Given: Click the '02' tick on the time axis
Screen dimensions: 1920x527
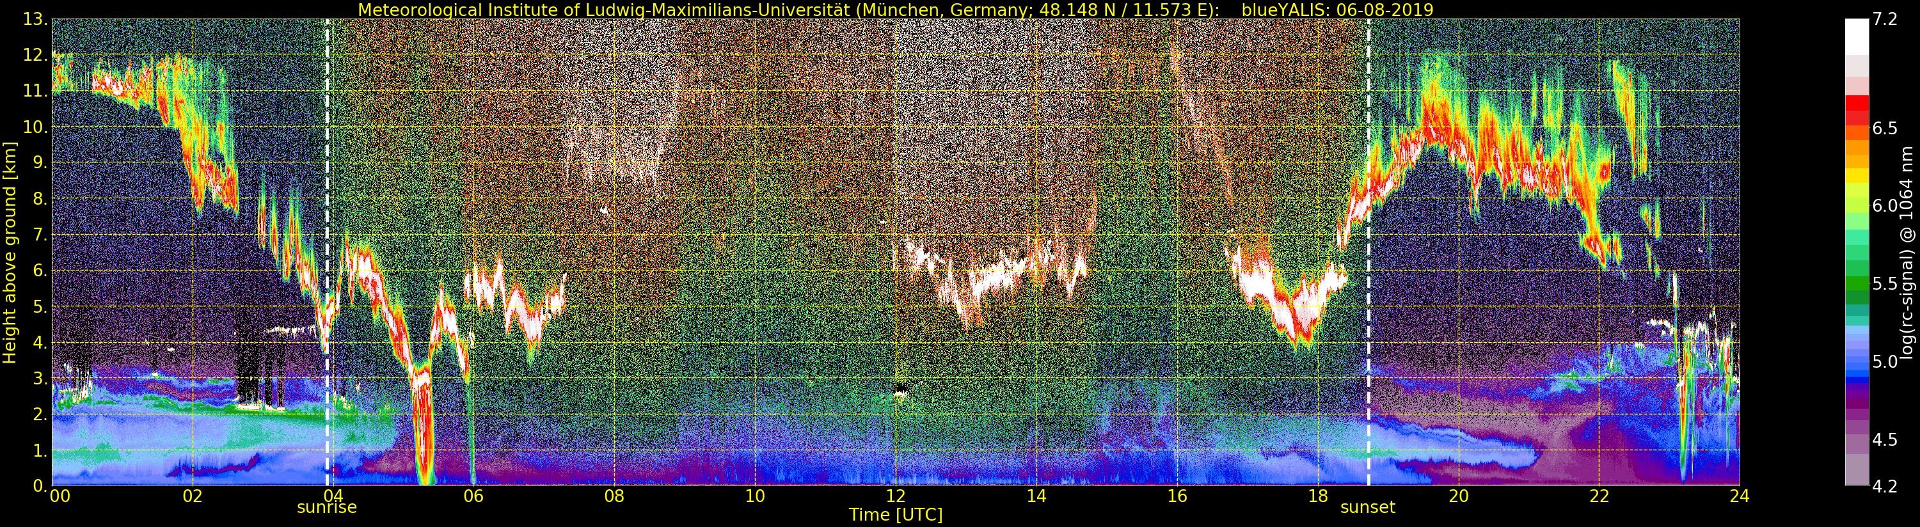Looking at the screenshot, I should pyautogui.click(x=193, y=496).
